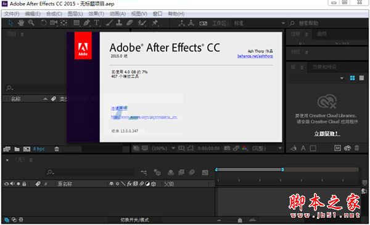Click the 切换开关/模式 button
This screenshot has height=225, width=370.
(134, 220)
